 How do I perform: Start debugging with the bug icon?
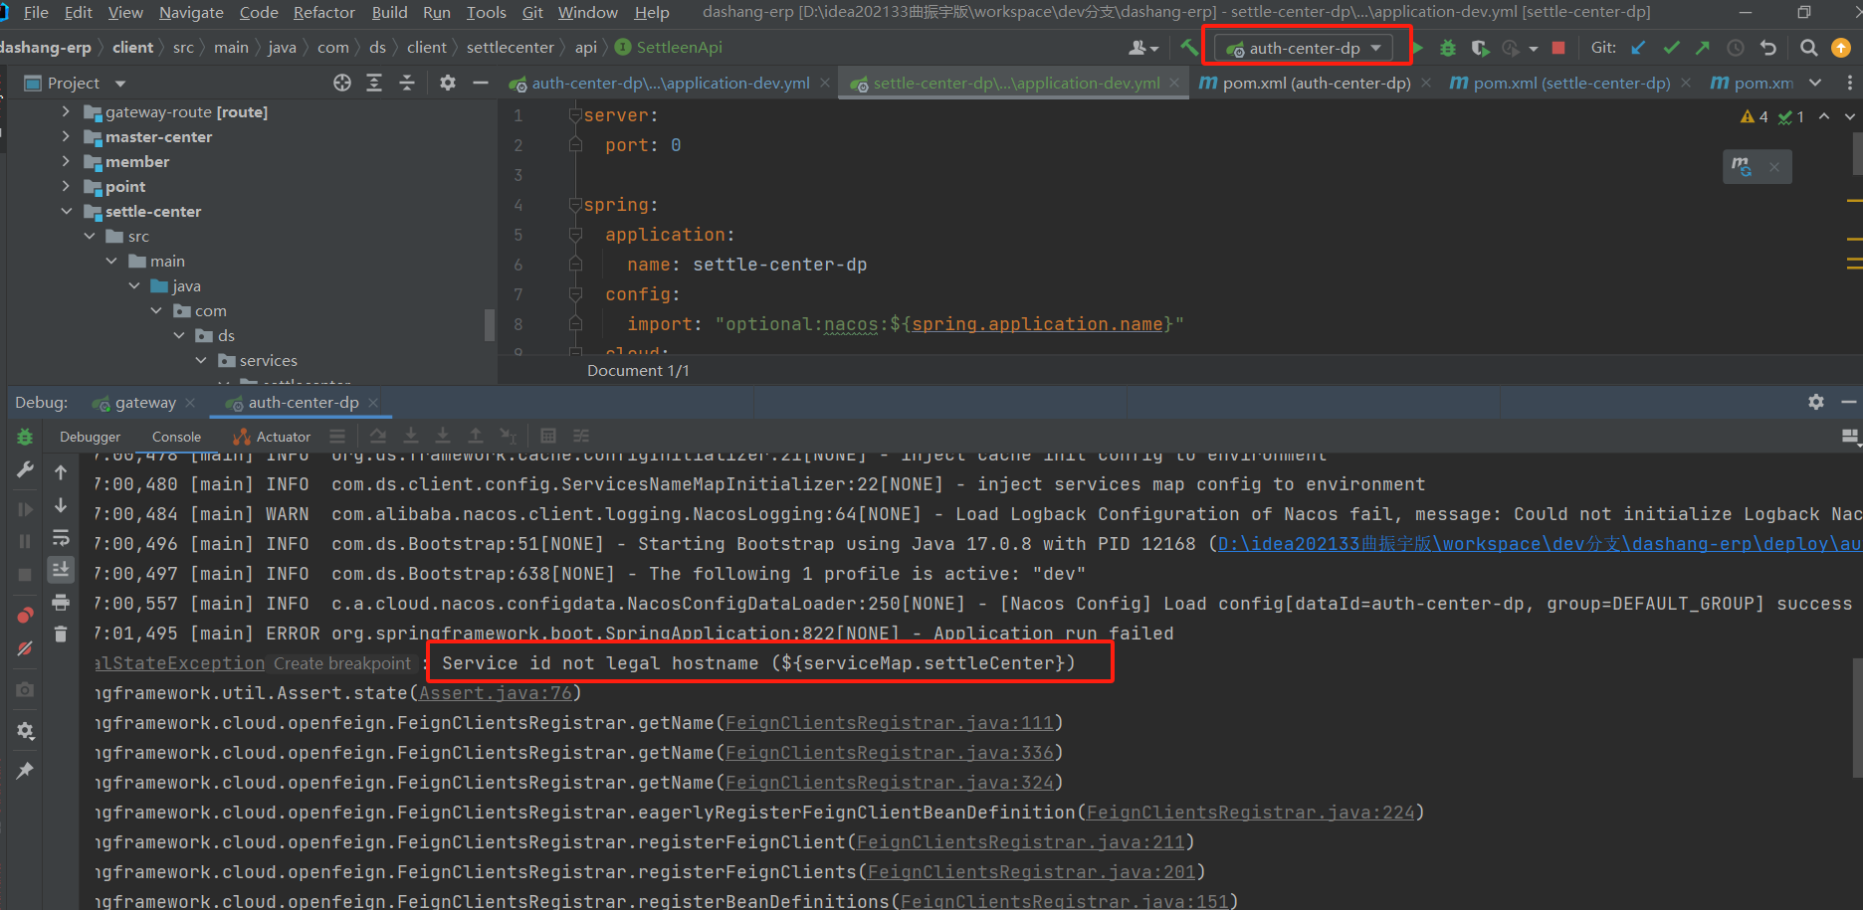pyautogui.click(x=1448, y=48)
